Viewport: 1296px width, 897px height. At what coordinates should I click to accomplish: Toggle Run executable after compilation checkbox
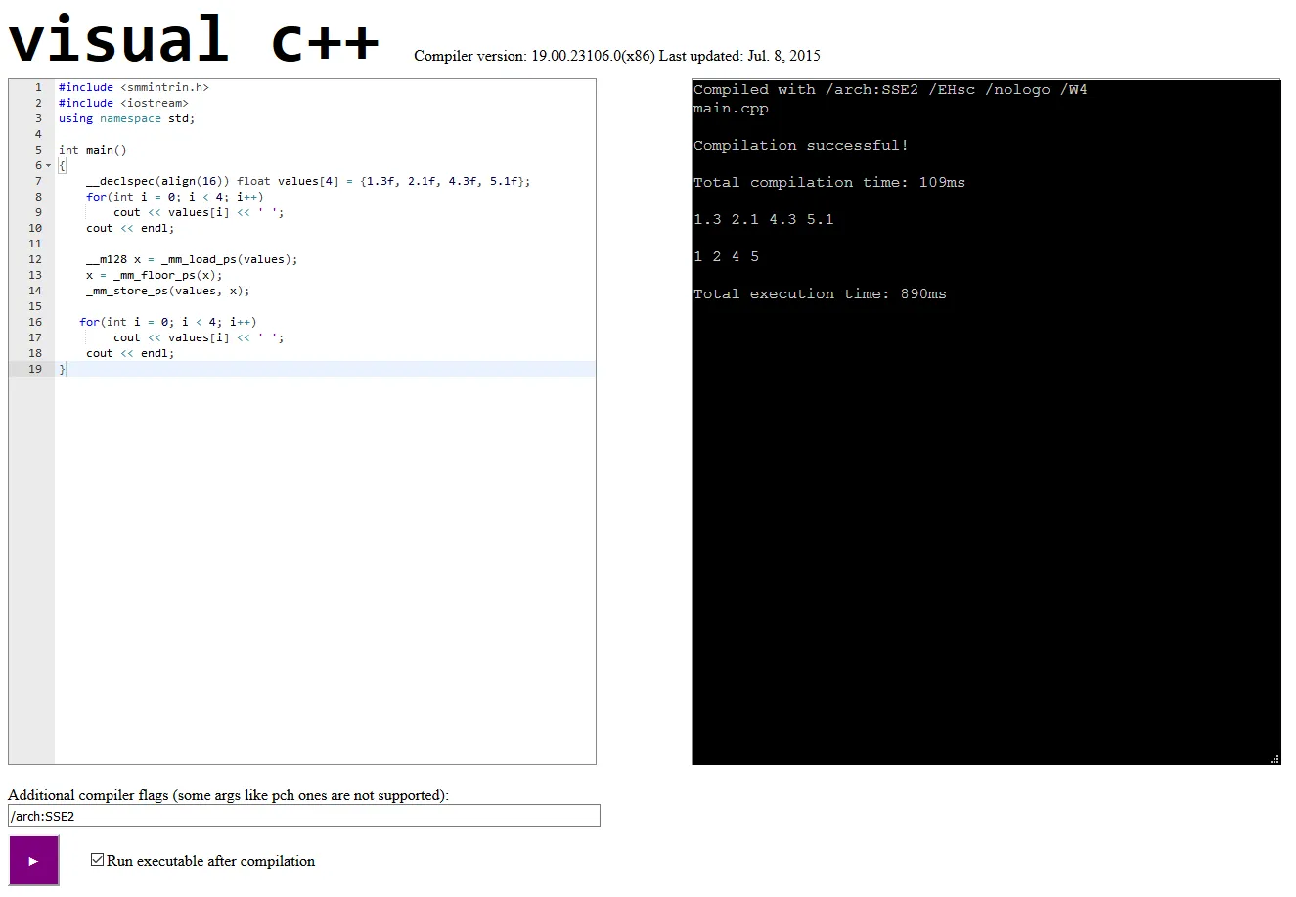click(x=97, y=860)
